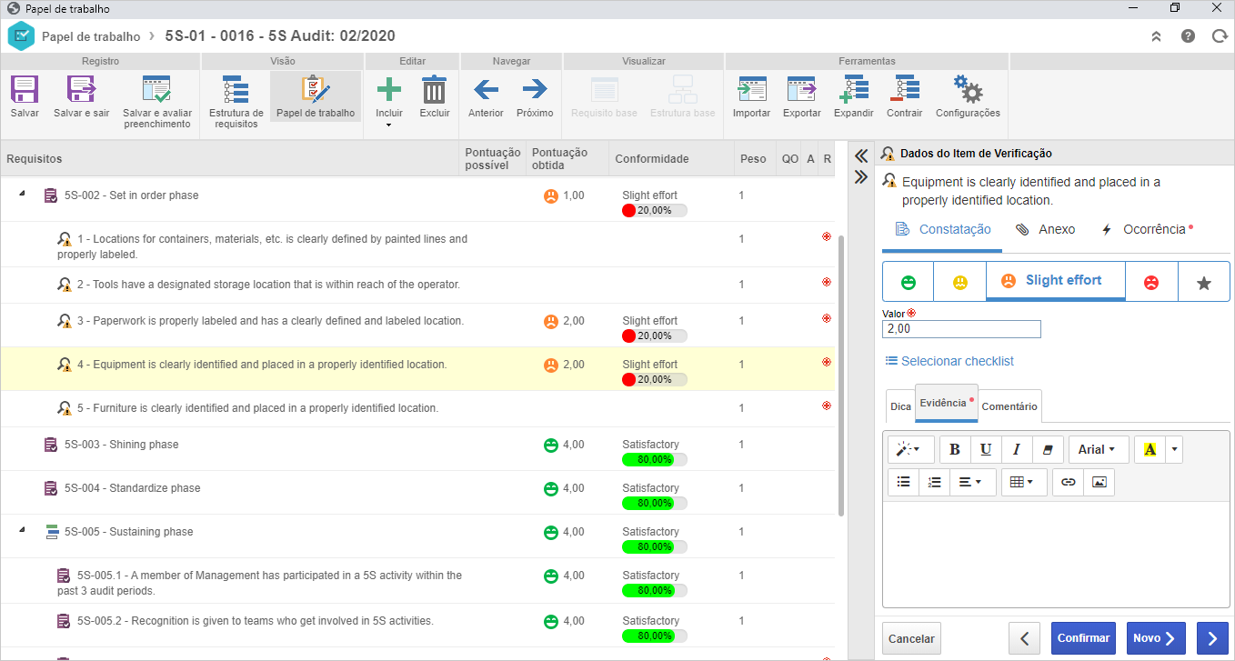Image resolution: width=1235 pixels, height=661 pixels.
Task: Select Papel de trabalho view icon
Action: tap(316, 90)
